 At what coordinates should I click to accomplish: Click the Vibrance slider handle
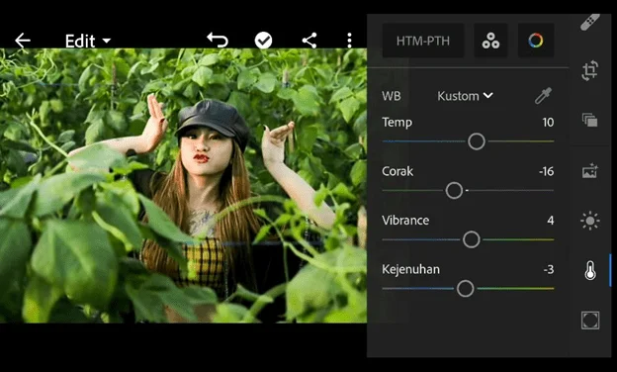coord(472,239)
